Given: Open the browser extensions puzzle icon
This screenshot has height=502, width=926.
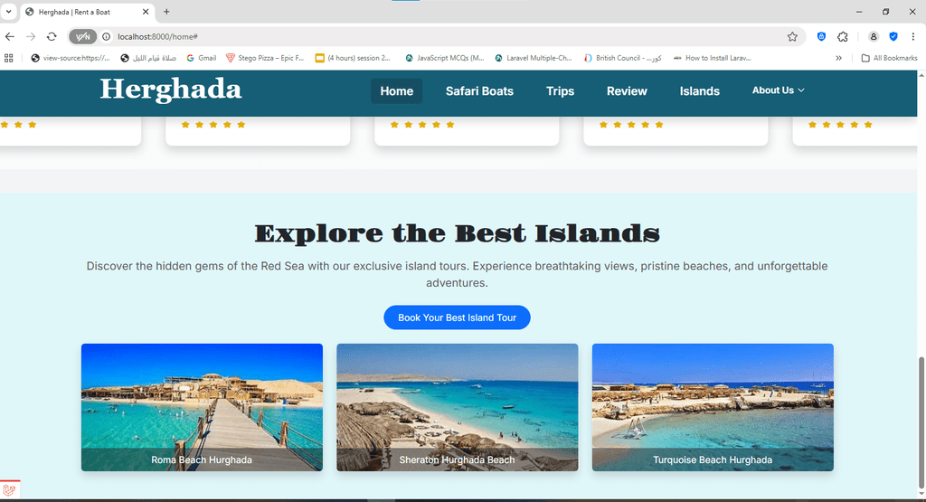Looking at the screenshot, I should coord(843,36).
